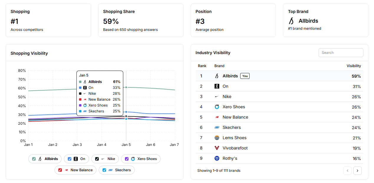
Task: Uncheck the Allbirds legend checkbox
Action: coord(33,159)
